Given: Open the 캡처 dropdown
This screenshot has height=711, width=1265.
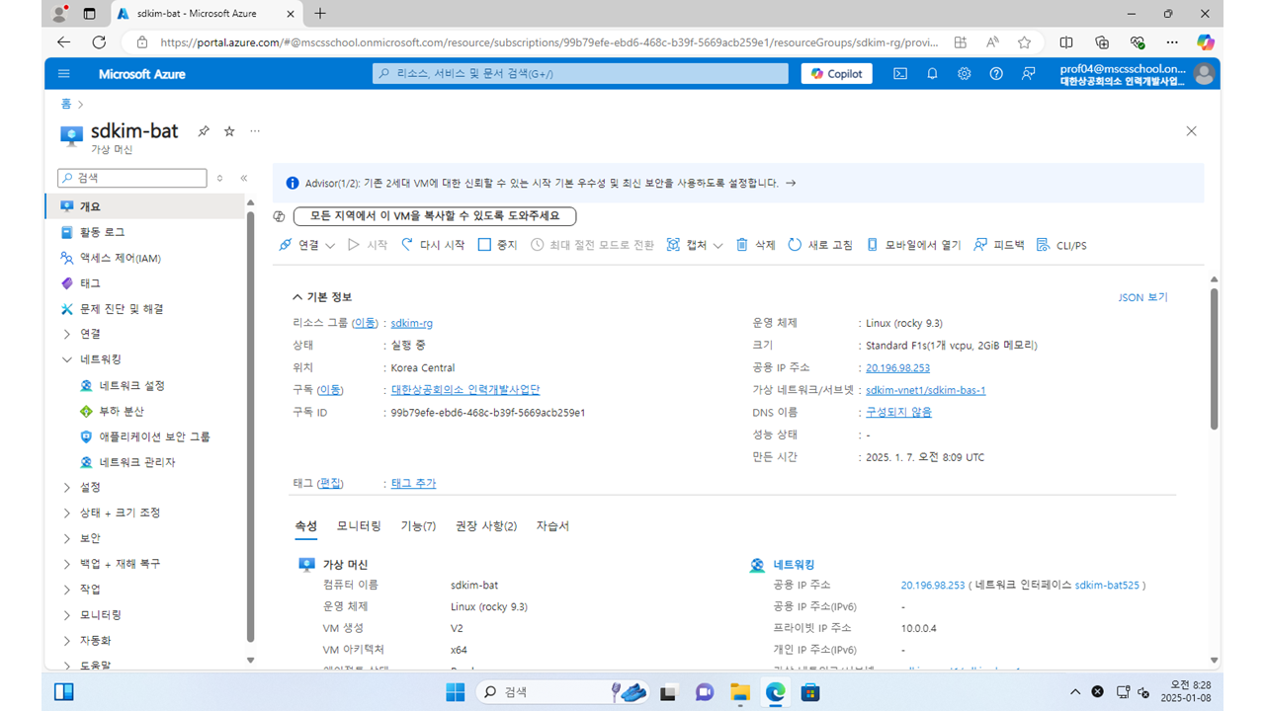Looking at the screenshot, I should click(x=695, y=245).
